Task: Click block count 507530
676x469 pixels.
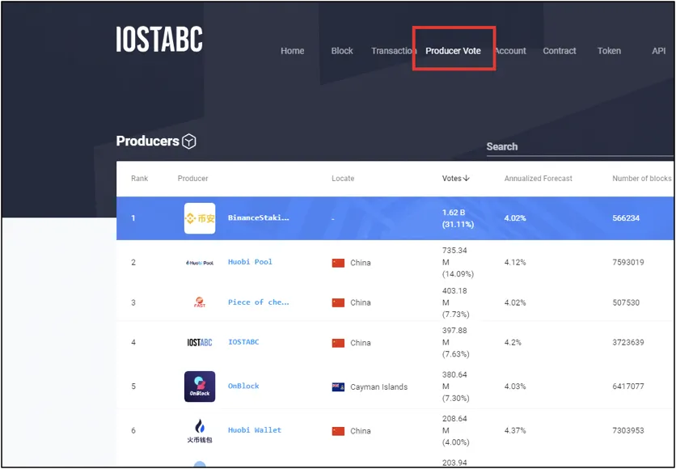Action: point(626,302)
